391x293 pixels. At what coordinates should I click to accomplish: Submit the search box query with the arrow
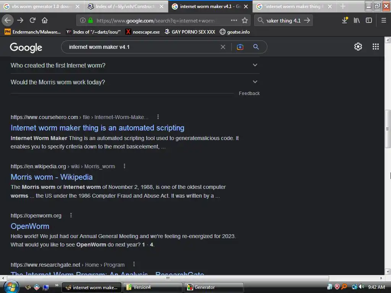(x=307, y=20)
